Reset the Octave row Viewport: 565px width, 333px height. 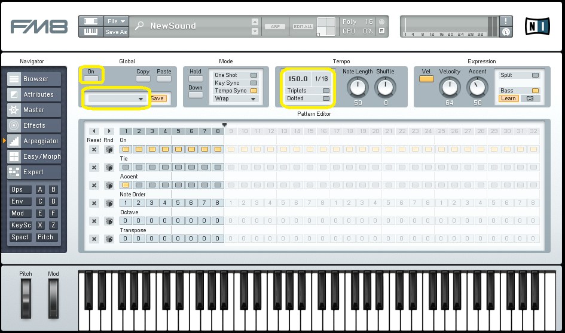94,221
